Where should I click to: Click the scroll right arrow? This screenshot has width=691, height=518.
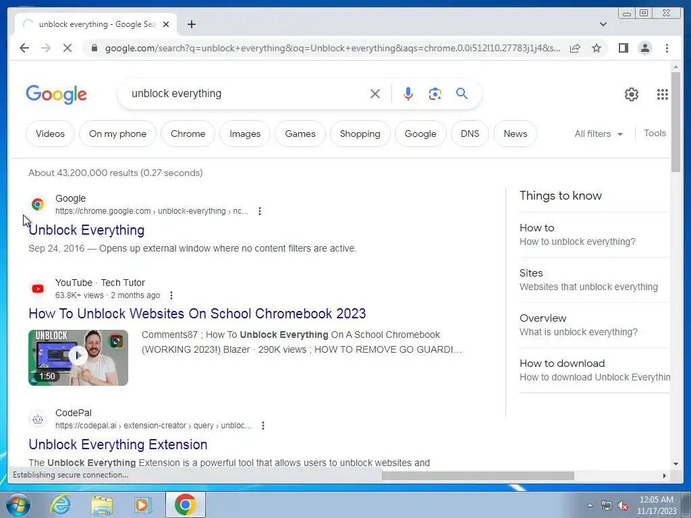pos(665,476)
